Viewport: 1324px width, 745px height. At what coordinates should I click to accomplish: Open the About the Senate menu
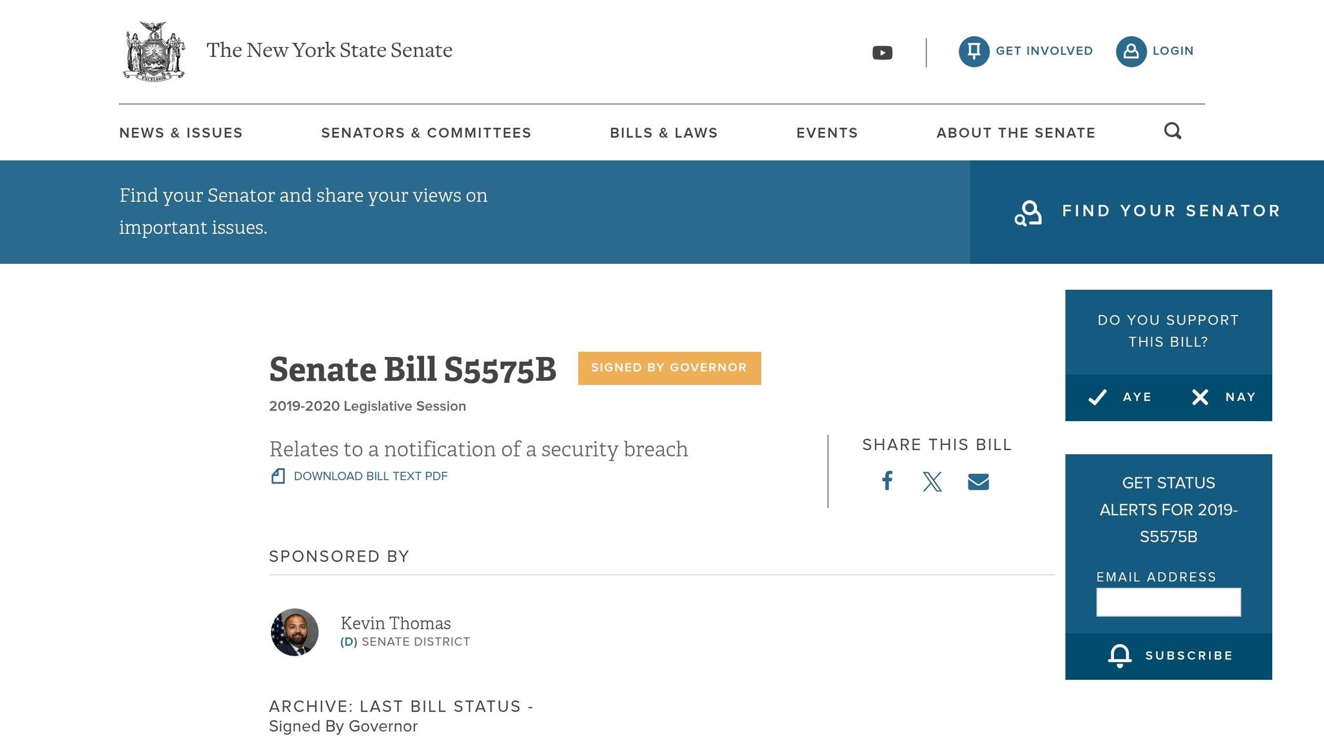click(1016, 133)
